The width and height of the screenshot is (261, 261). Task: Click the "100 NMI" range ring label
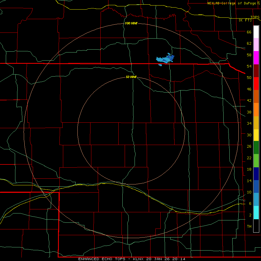(x=131, y=23)
